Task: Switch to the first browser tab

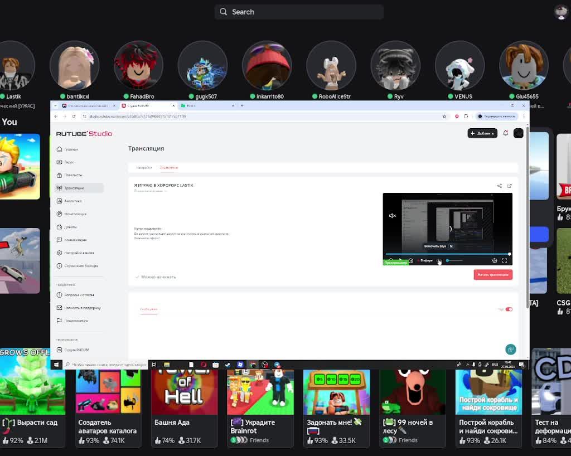Action: (x=88, y=105)
